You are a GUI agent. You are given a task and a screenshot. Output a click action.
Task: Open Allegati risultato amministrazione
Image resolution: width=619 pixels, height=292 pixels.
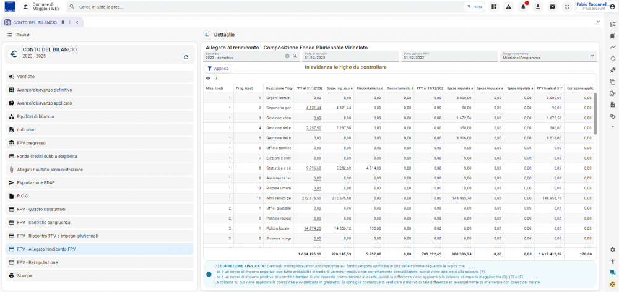tap(100, 170)
